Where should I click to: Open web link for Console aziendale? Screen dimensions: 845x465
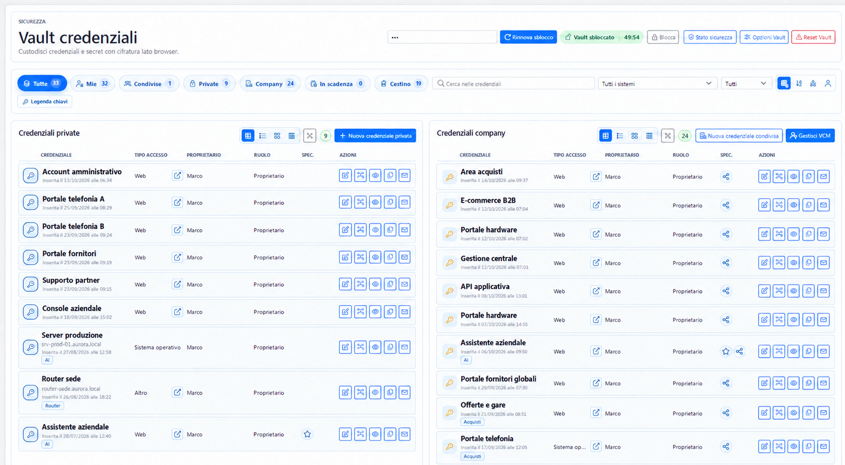(x=177, y=312)
